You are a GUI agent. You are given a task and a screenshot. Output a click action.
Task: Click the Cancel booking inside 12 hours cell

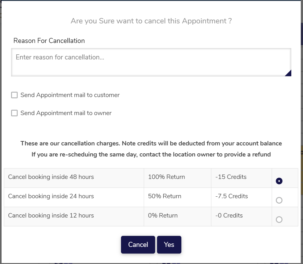point(74,217)
